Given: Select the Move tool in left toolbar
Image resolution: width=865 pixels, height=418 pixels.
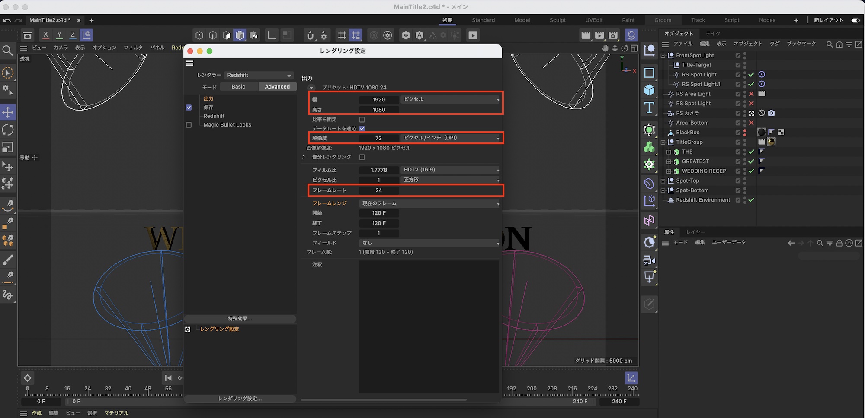Looking at the screenshot, I should click(8, 112).
